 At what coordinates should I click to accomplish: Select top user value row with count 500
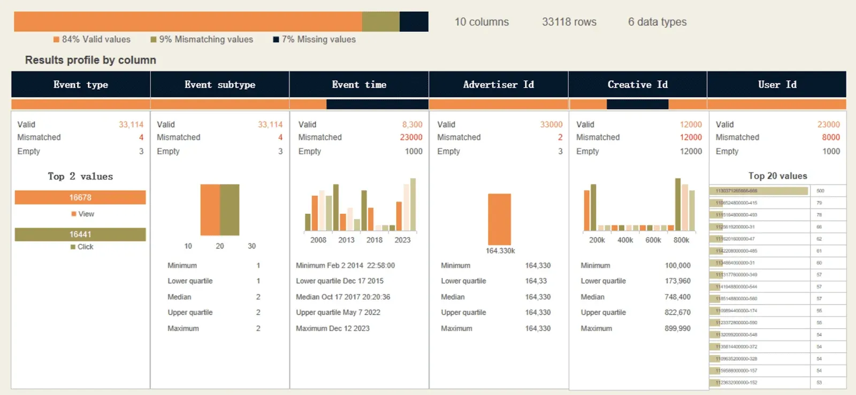759,191
